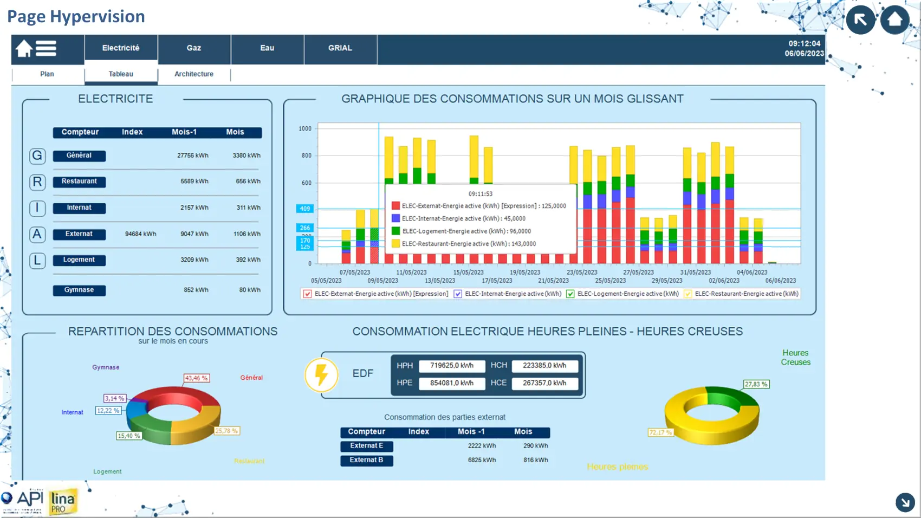Select the G letter icon for Général
This screenshot has width=921, height=518.
[37, 156]
